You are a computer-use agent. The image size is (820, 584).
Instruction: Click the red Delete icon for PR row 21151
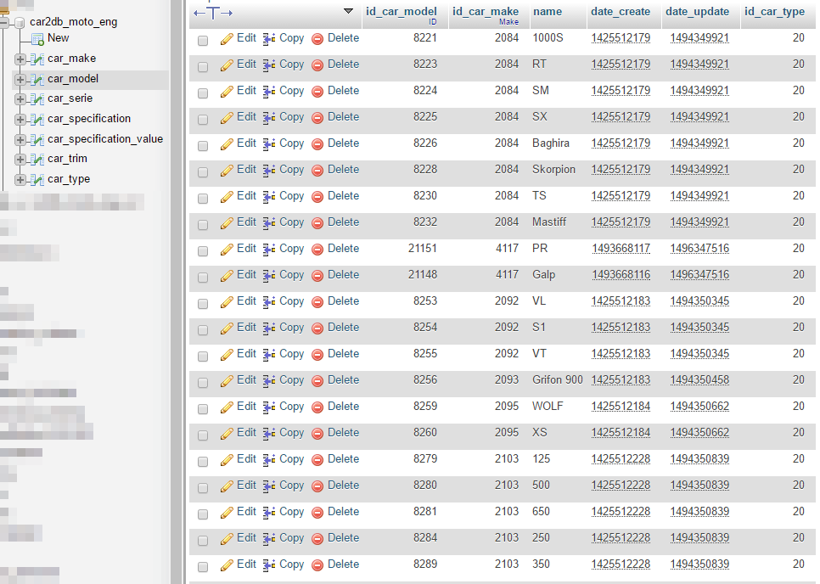(x=317, y=250)
